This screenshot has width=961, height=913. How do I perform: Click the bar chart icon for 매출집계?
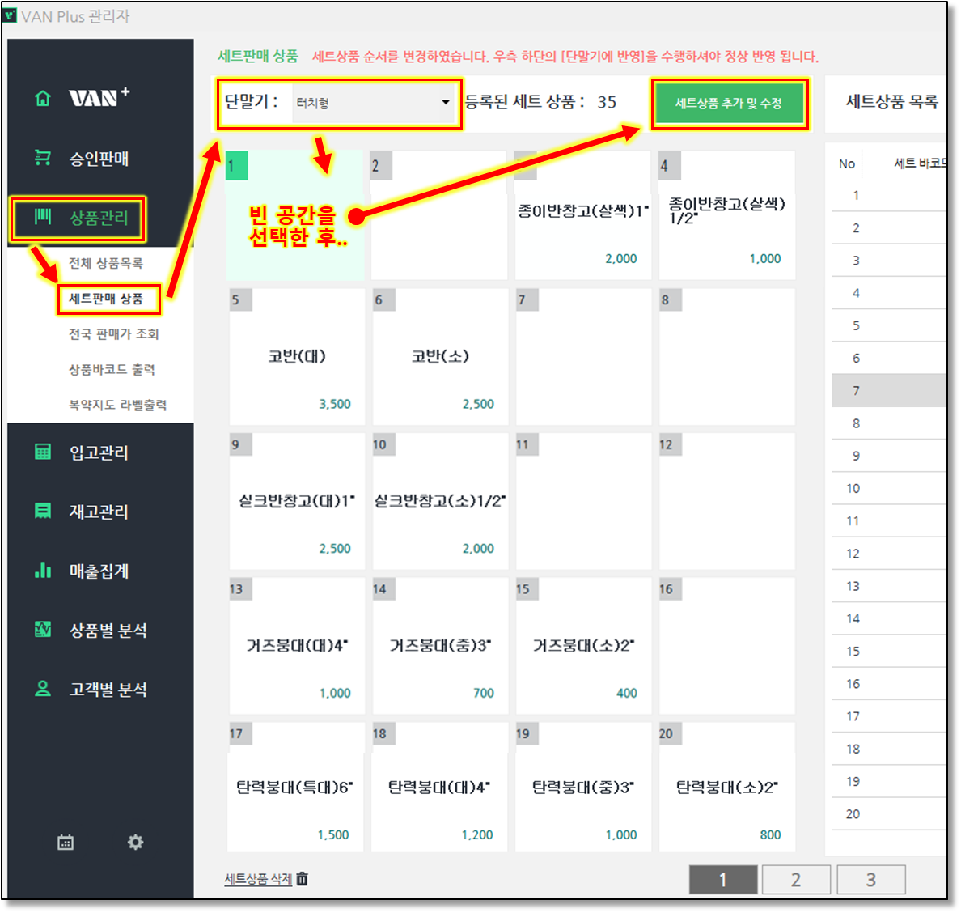click(x=43, y=571)
